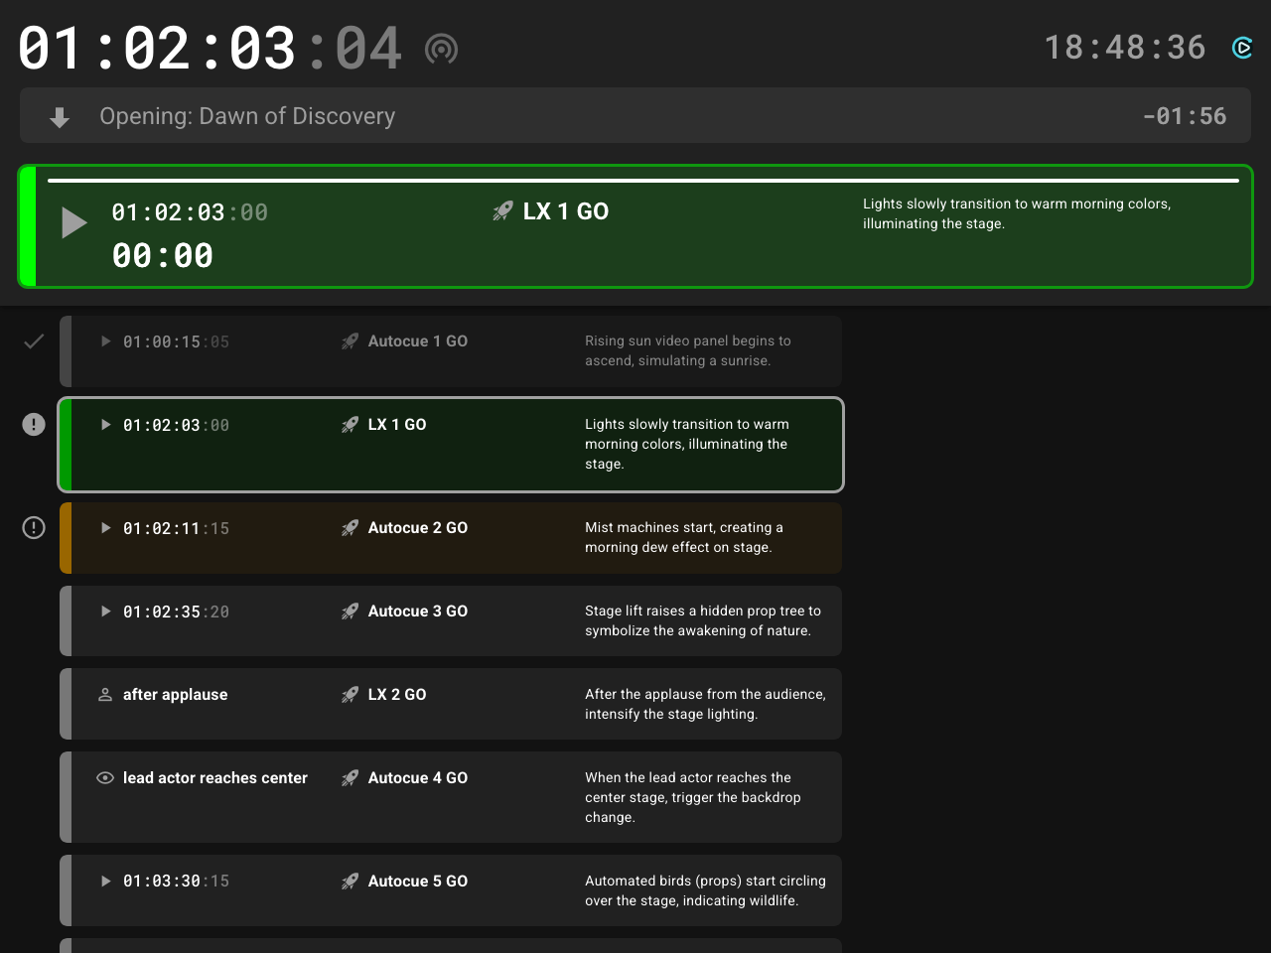Image resolution: width=1271 pixels, height=953 pixels.
Task: Click rocket icon beside LX 1 GO in list
Action: point(350,425)
